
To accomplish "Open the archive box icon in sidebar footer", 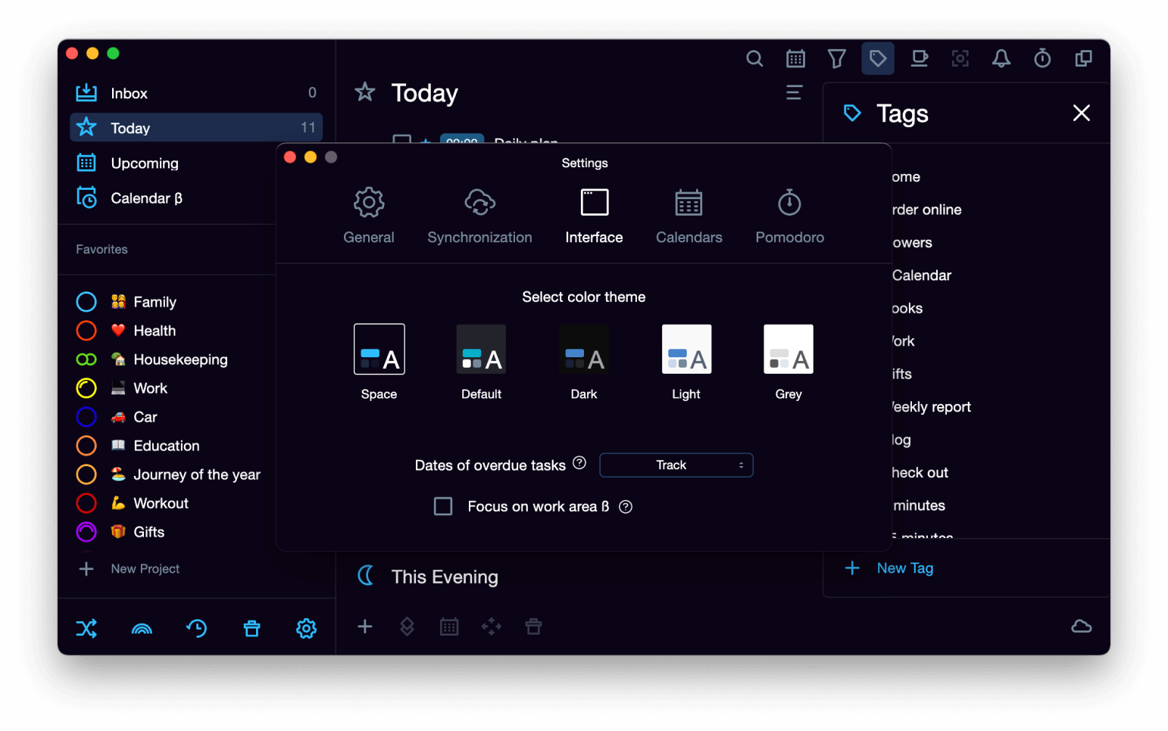I will pos(251,628).
